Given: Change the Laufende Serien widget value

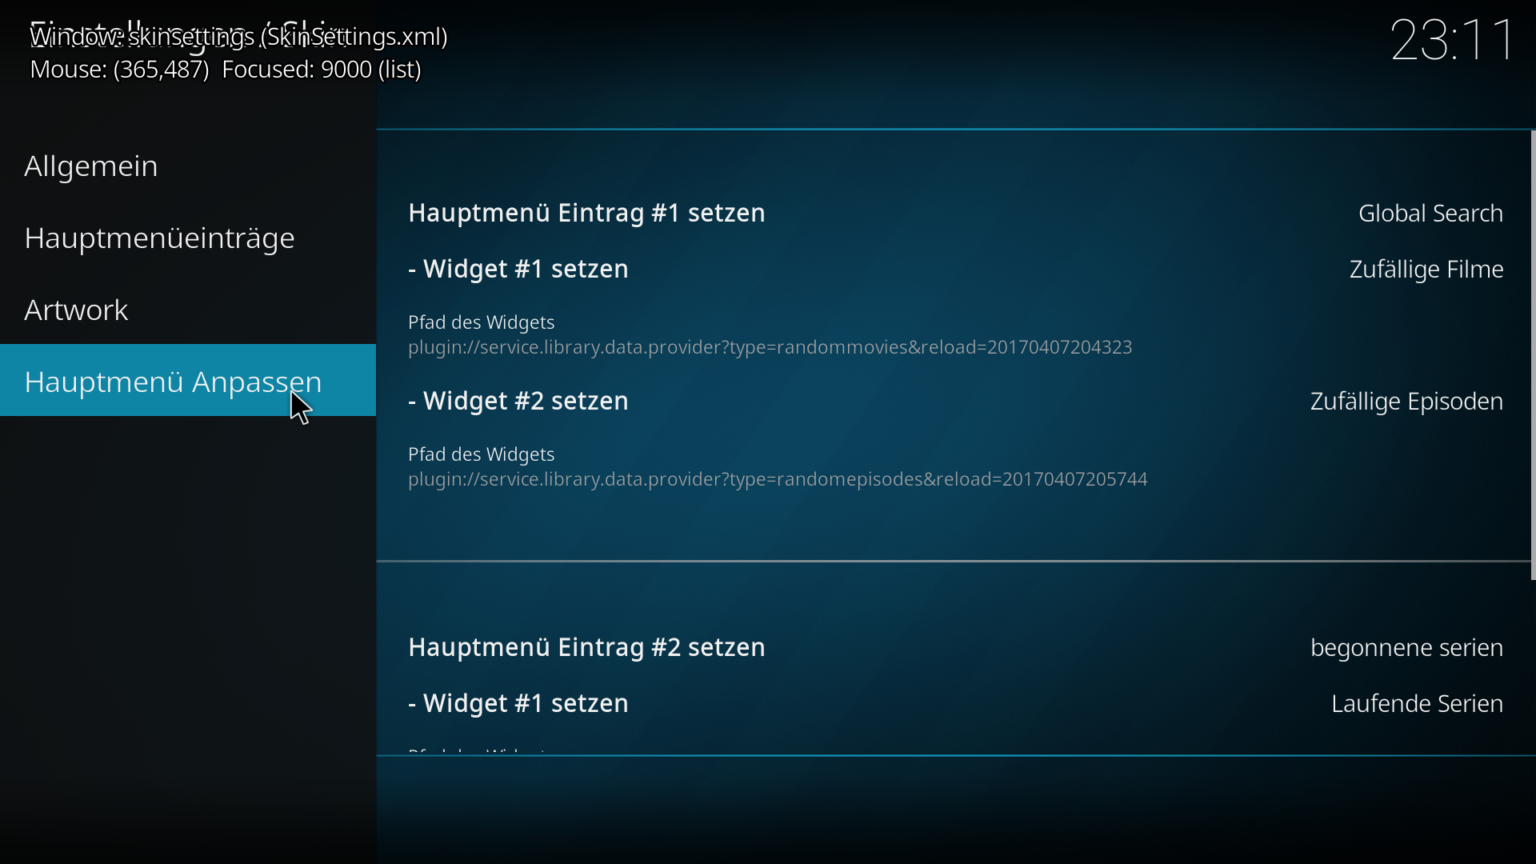Looking at the screenshot, I should tap(1417, 704).
